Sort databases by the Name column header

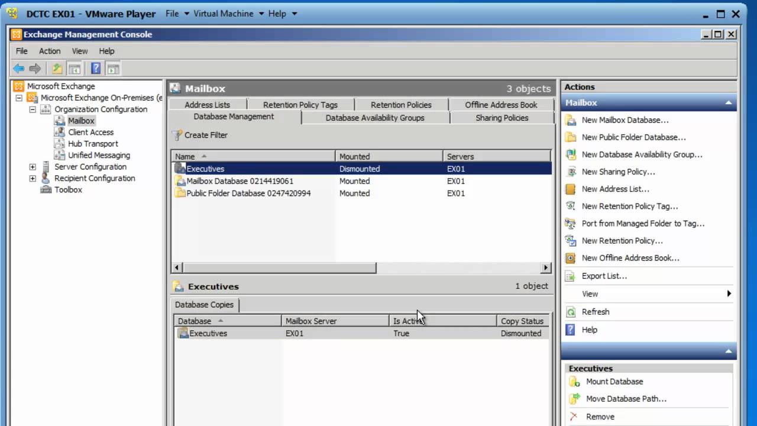tap(253, 157)
